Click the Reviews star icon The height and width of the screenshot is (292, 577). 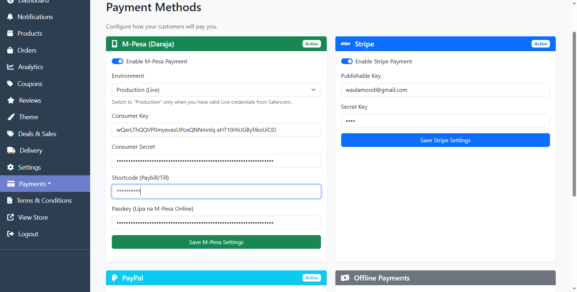(11, 100)
